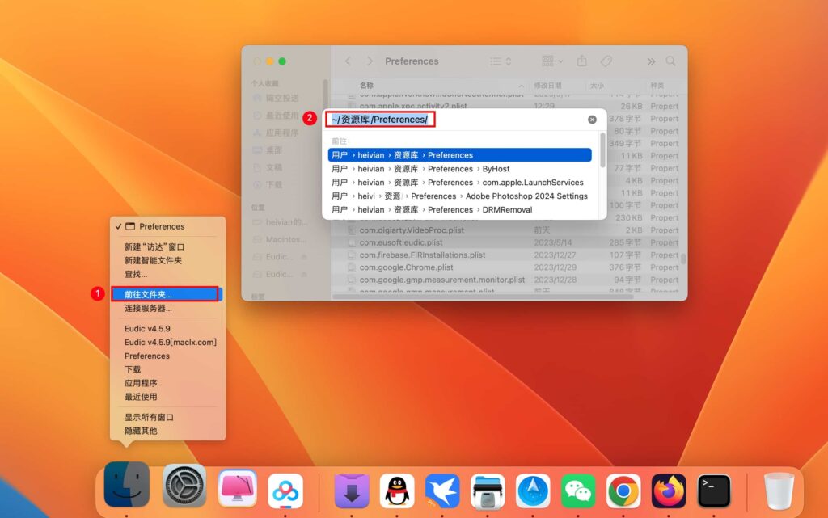Clear the path field with the ⓧ button

click(x=591, y=119)
